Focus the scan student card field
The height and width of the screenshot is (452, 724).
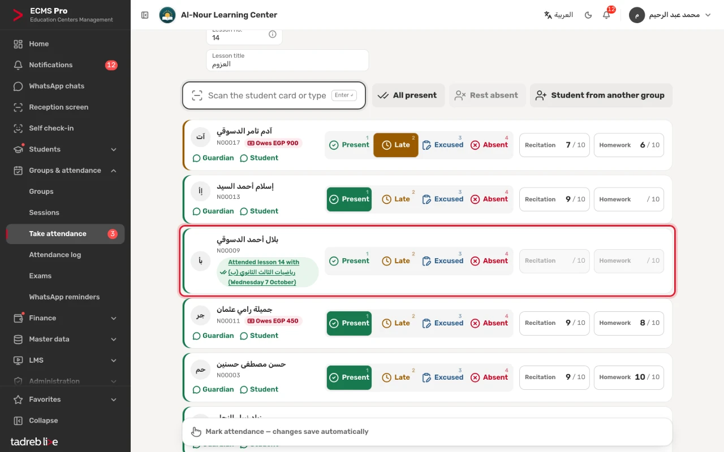point(274,95)
